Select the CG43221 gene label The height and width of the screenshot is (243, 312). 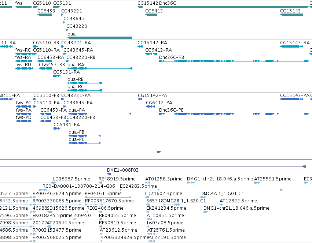[71, 11]
